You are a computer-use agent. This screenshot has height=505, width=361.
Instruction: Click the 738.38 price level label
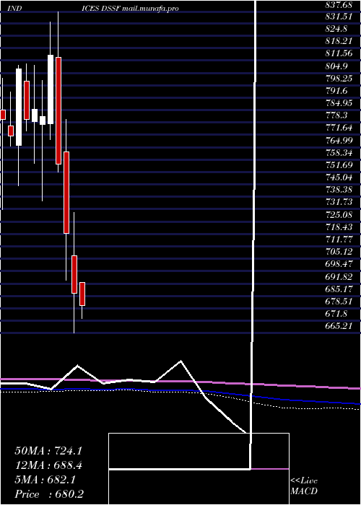coord(339,190)
